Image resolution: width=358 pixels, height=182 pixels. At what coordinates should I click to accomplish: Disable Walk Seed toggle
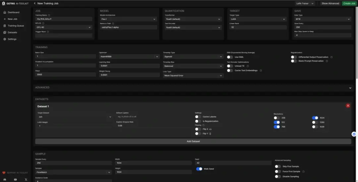199,169
